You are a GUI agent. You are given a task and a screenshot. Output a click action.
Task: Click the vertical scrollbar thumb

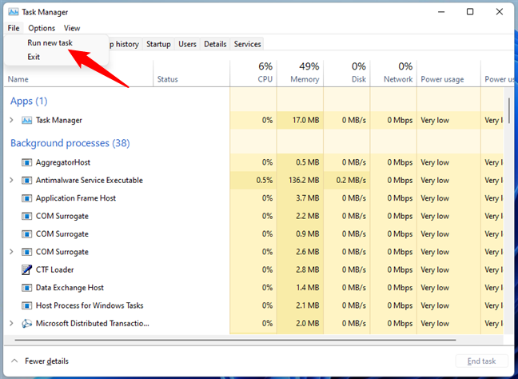pos(509,110)
